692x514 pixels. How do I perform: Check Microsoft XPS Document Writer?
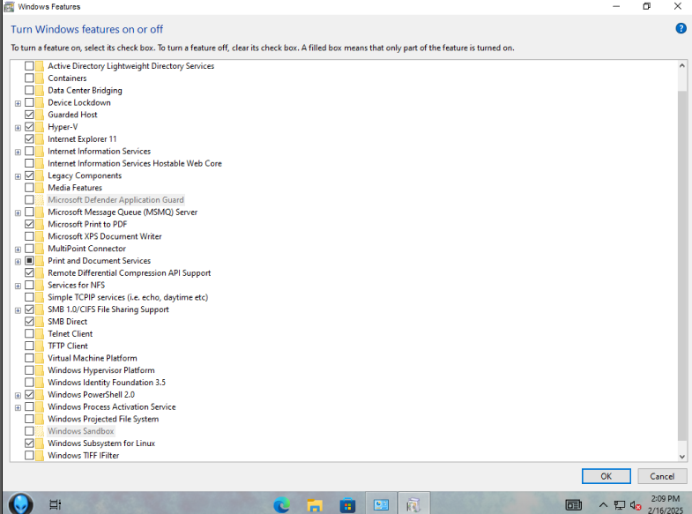coord(29,236)
